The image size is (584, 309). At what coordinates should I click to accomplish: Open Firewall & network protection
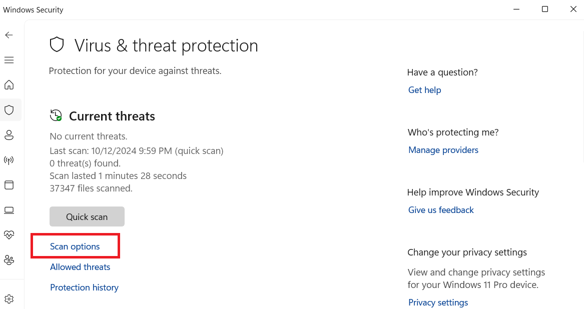tap(9, 160)
